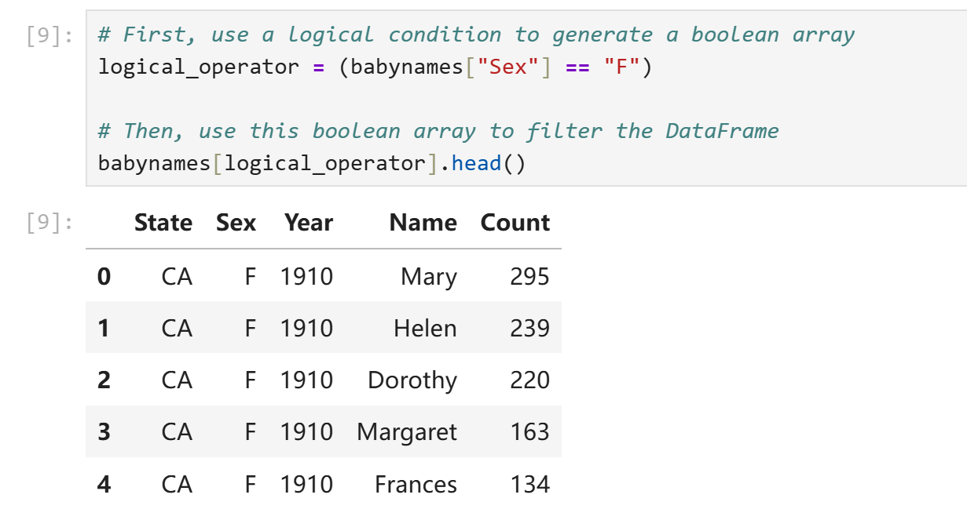Select the Helen cell in row 1

425,329
